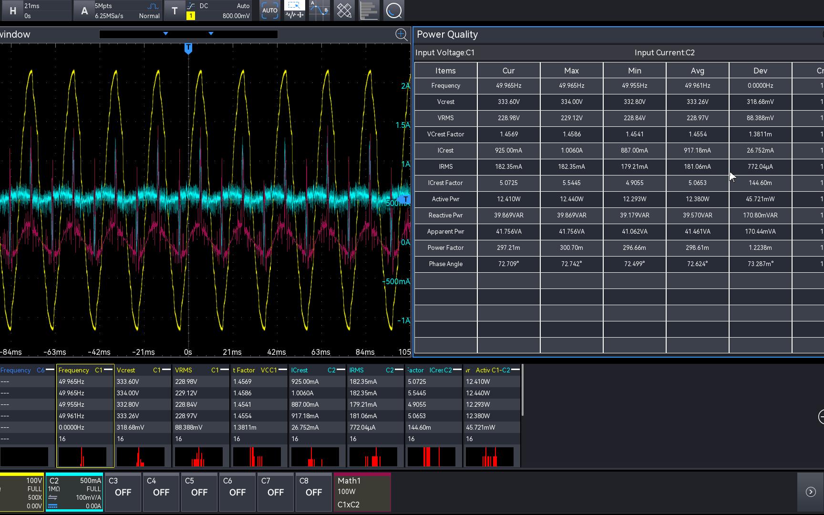
Task: Click the left blue zoom-range marker
Action: (165, 33)
